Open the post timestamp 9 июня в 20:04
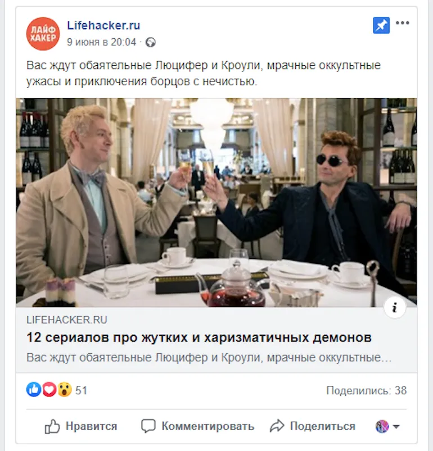The width and height of the screenshot is (433, 451). (101, 42)
